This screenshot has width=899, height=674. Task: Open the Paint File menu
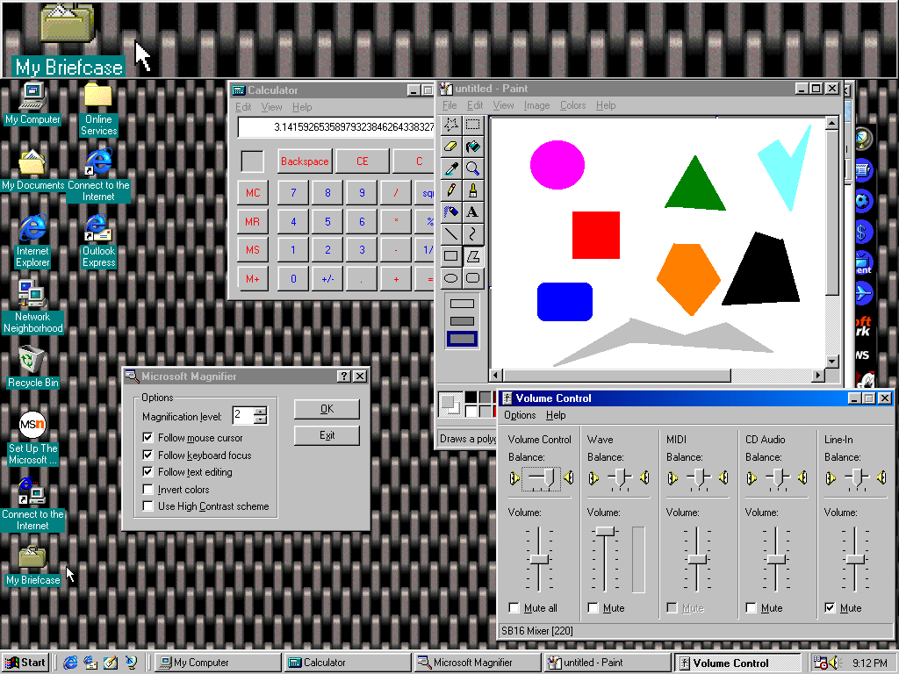[449, 105]
